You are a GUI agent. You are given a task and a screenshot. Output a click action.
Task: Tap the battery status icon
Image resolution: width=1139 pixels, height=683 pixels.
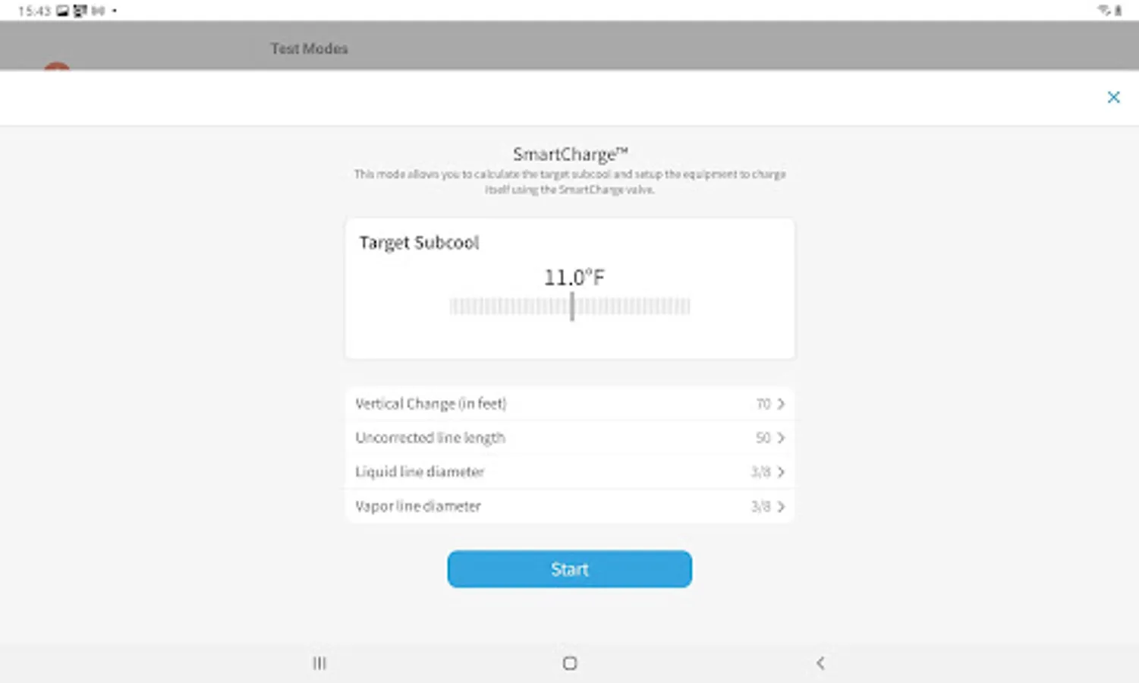point(1118,10)
